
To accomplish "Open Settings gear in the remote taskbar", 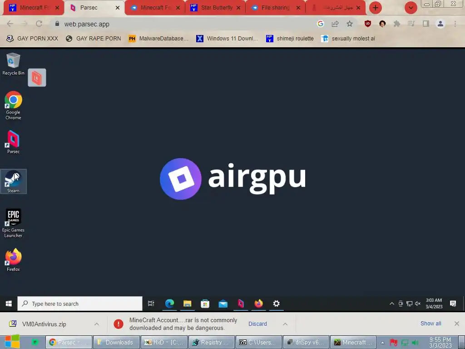I will click(277, 304).
